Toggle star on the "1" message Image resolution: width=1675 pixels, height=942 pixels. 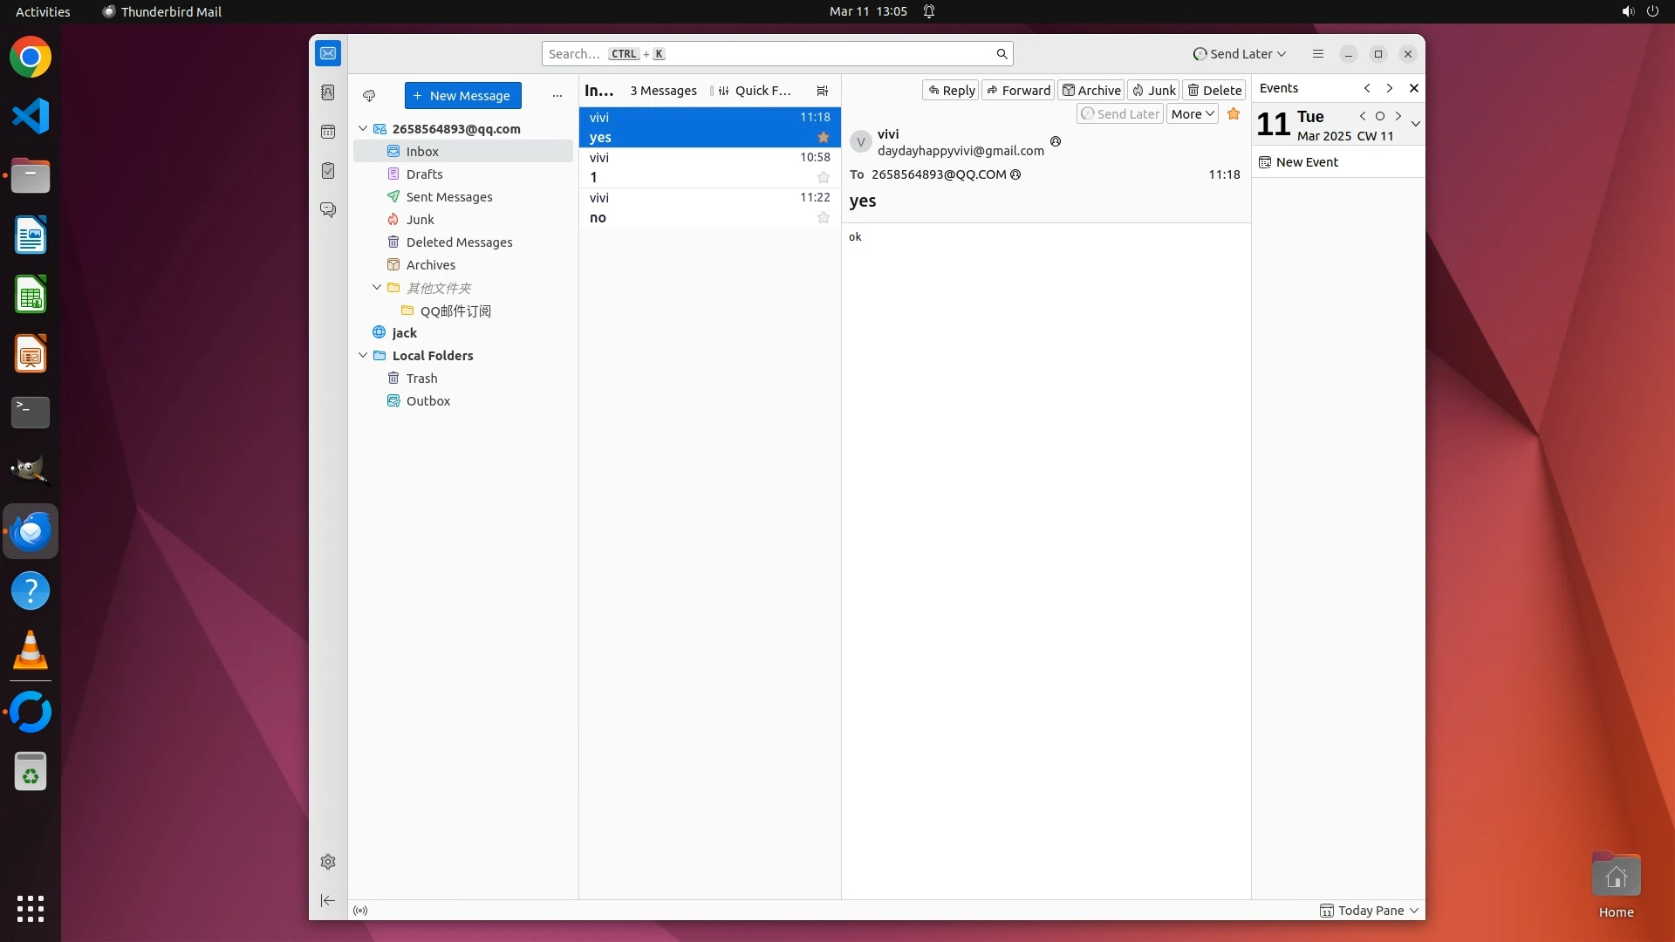pyautogui.click(x=823, y=178)
